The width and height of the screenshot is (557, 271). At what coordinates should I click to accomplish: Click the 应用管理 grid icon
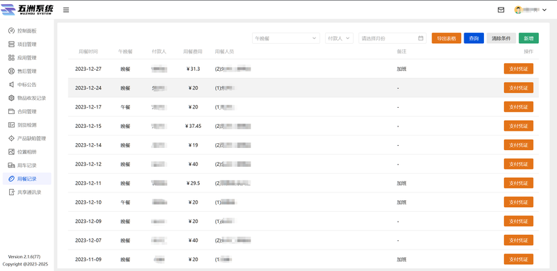point(11,58)
